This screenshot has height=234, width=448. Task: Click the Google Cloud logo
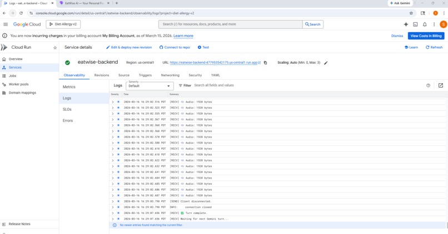point(27,24)
